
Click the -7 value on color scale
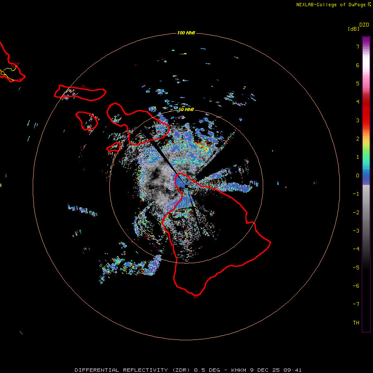tap(356, 304)
